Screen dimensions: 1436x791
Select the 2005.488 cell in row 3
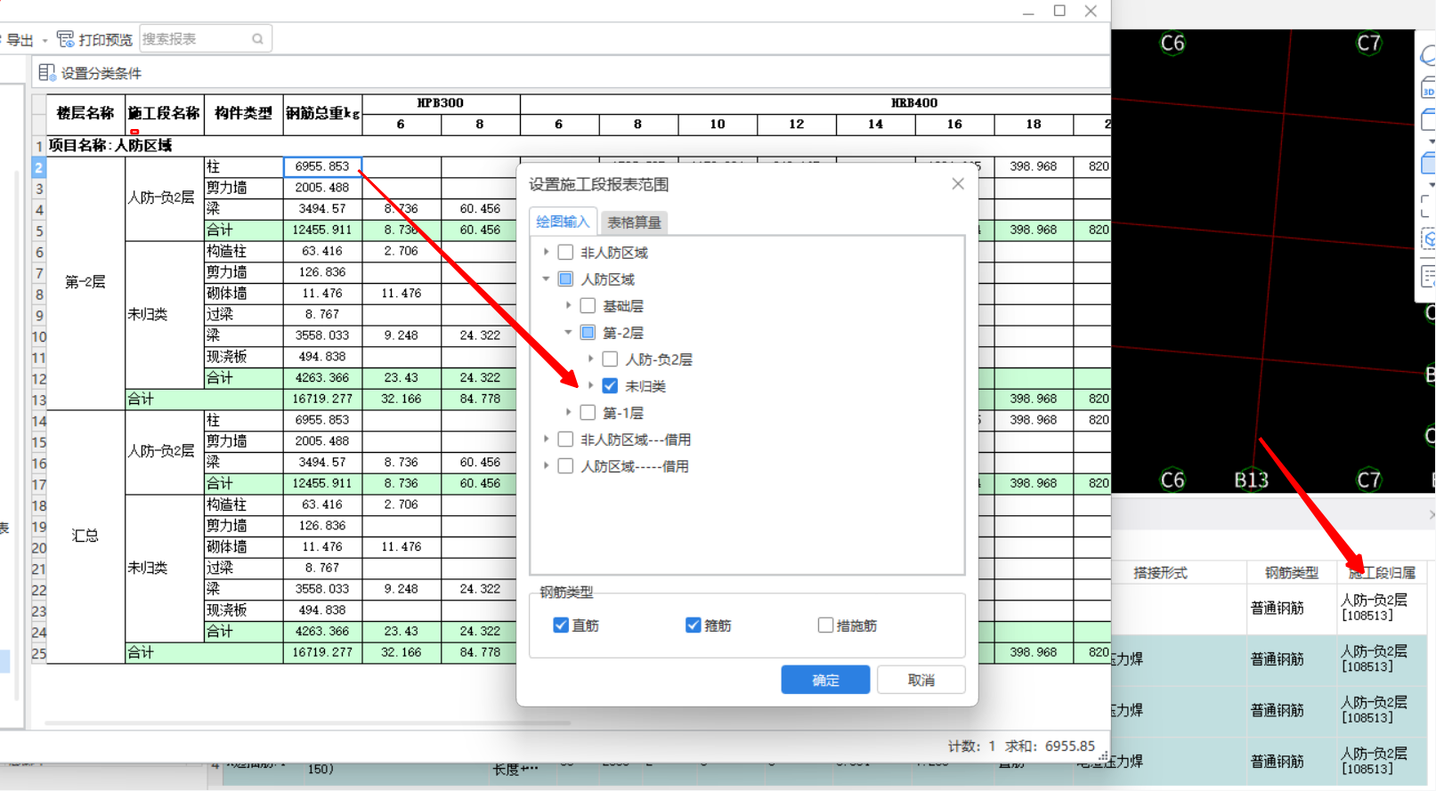pos(322,188)
